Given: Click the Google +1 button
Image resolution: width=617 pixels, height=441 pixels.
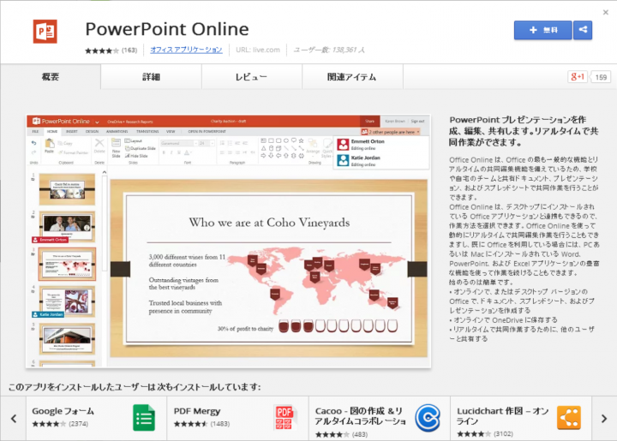Looking at the screenshot, I should click(578, 77).
